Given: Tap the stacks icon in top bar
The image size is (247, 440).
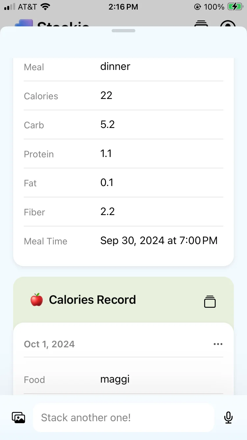Looking at the screenshot, I should coord(201,24).
